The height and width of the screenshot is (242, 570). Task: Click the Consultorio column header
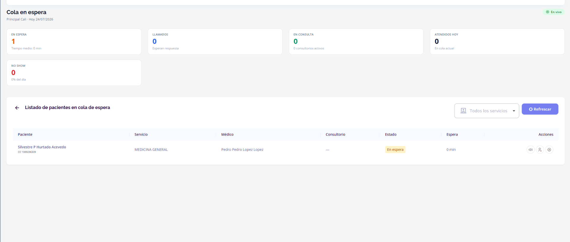pyautogui.click(x=335, y=134)
